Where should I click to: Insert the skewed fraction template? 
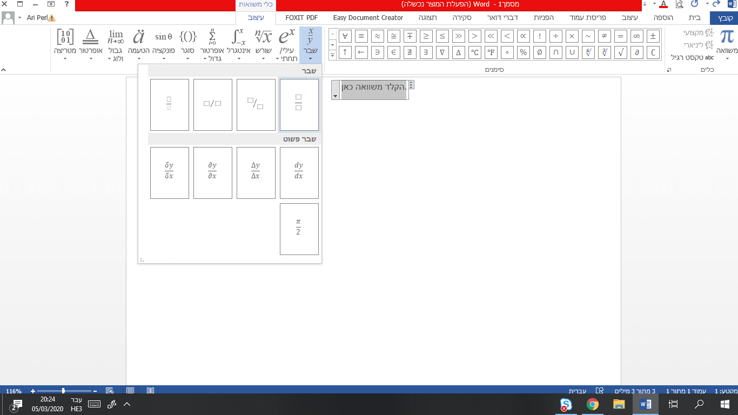tap(256, 105)
